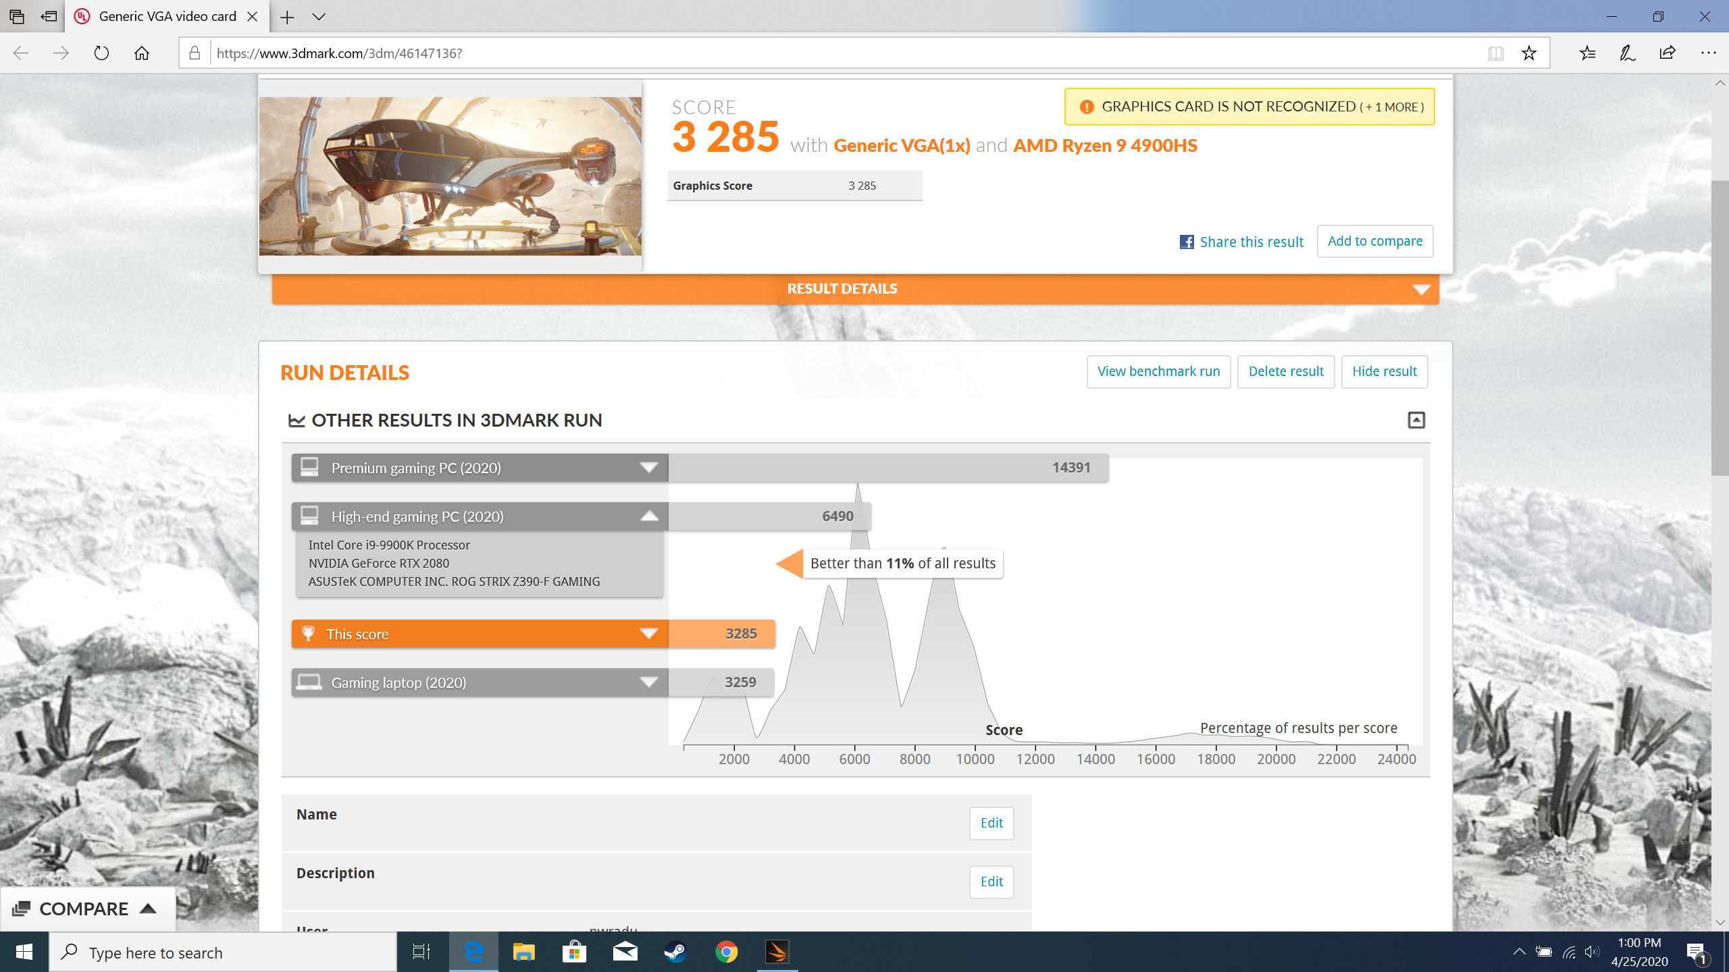
Task: Open 3DMark app on taskbar
Action: point(777,952)
